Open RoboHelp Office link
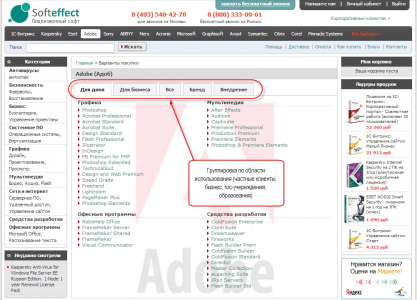Image resolution: width=417 pixels, height=300 pixels. (x=101, y=221)
